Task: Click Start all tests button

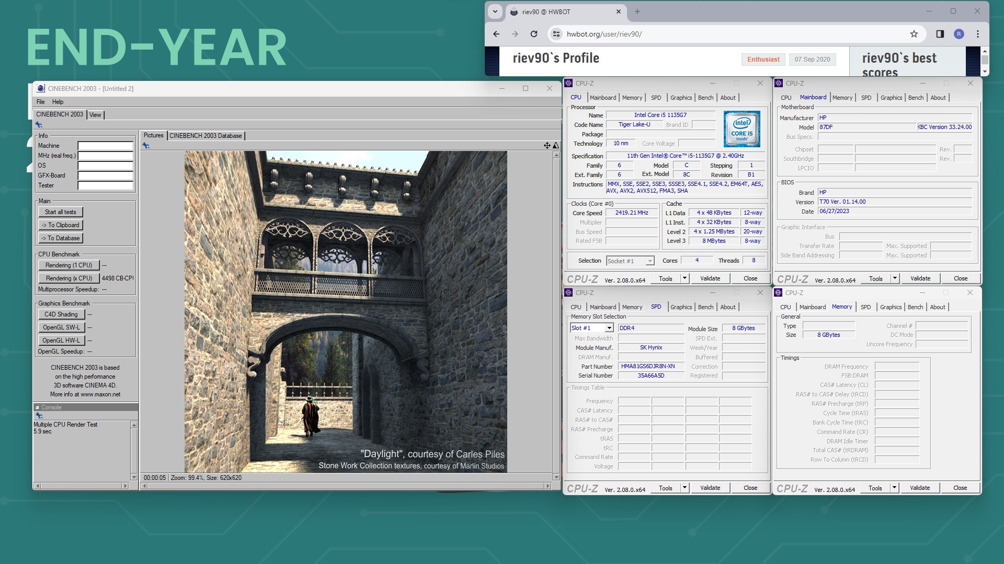Action: click(61, 212)
